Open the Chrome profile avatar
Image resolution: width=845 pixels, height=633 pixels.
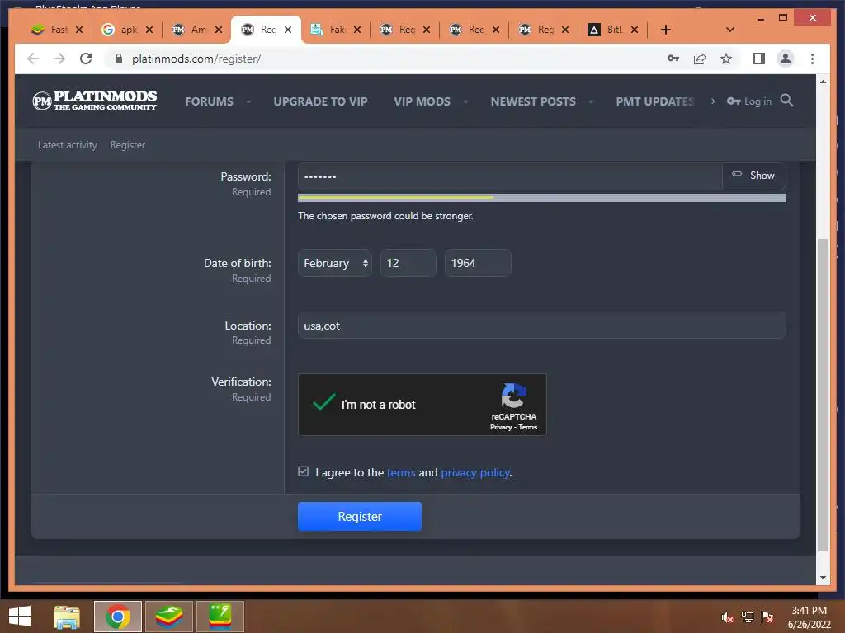pos(786,59)
